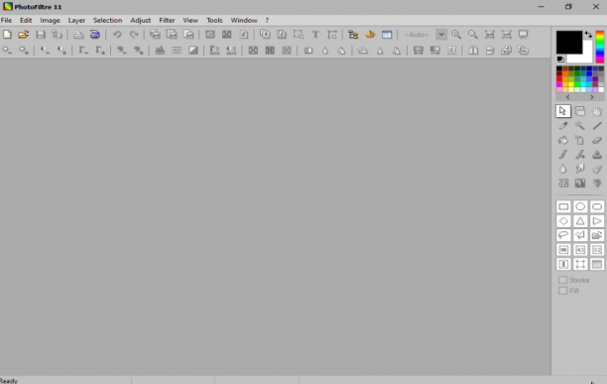The width and height of the screenshot is (607, 384).
Task: Select the arrow Selection tool
Action: (x=563, y=111)
